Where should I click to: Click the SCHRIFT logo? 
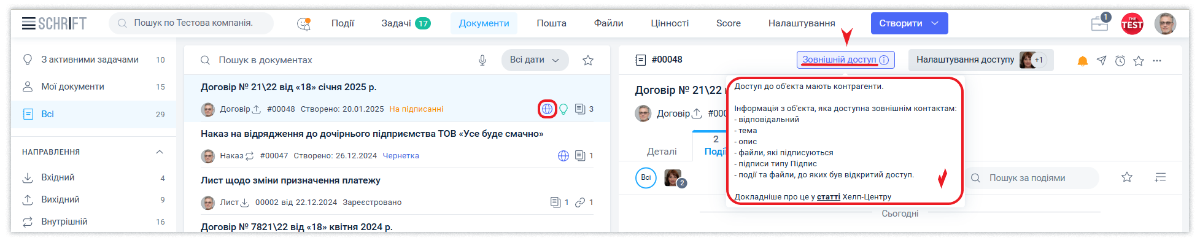[x=62, y=23]
